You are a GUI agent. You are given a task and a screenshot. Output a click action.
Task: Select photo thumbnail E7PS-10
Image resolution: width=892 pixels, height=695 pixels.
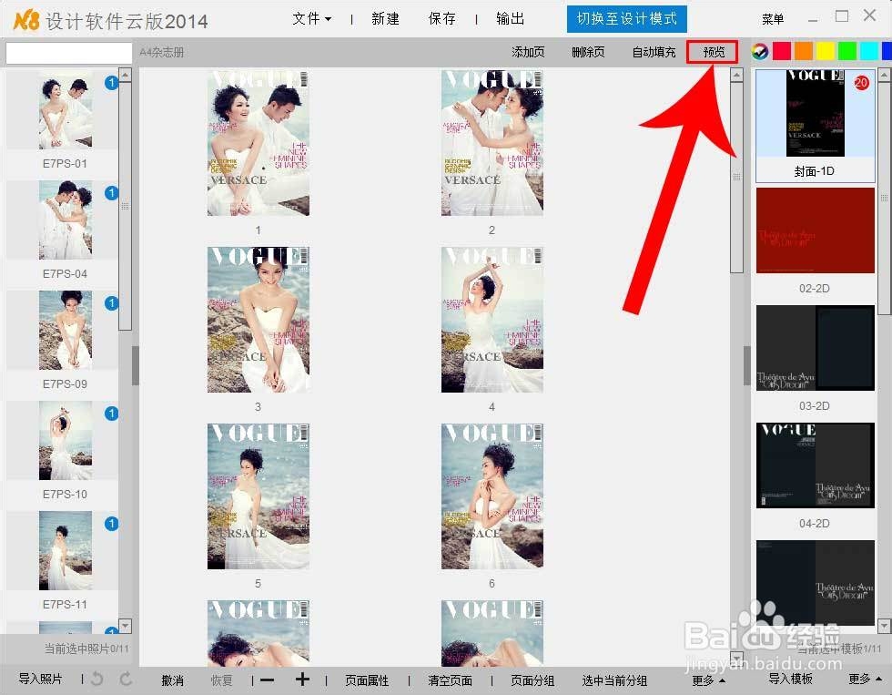pyautogui.click(x=66, y=440)
